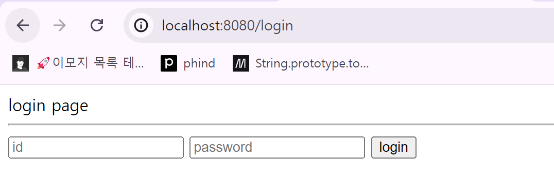Click the MDN favicon in the bookmarks bar
The height and width of the screenshot is (191, 554).
click(x=241, y=63)
